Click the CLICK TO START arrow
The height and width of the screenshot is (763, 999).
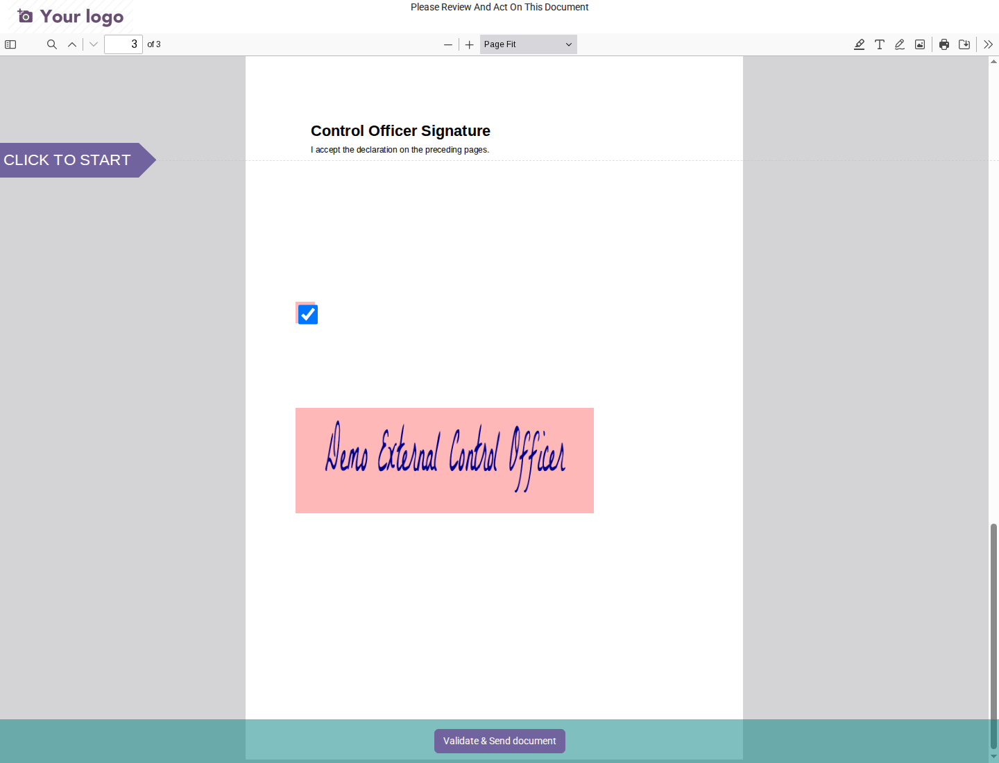point(76,160)
